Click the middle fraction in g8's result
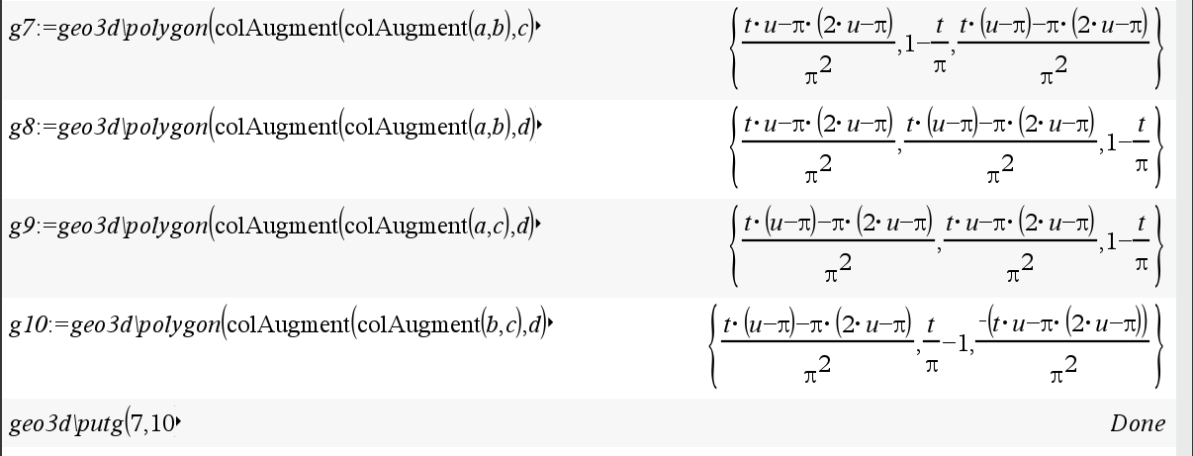The width and height of the screenshot is (1193, 456). tap(999, 148)
